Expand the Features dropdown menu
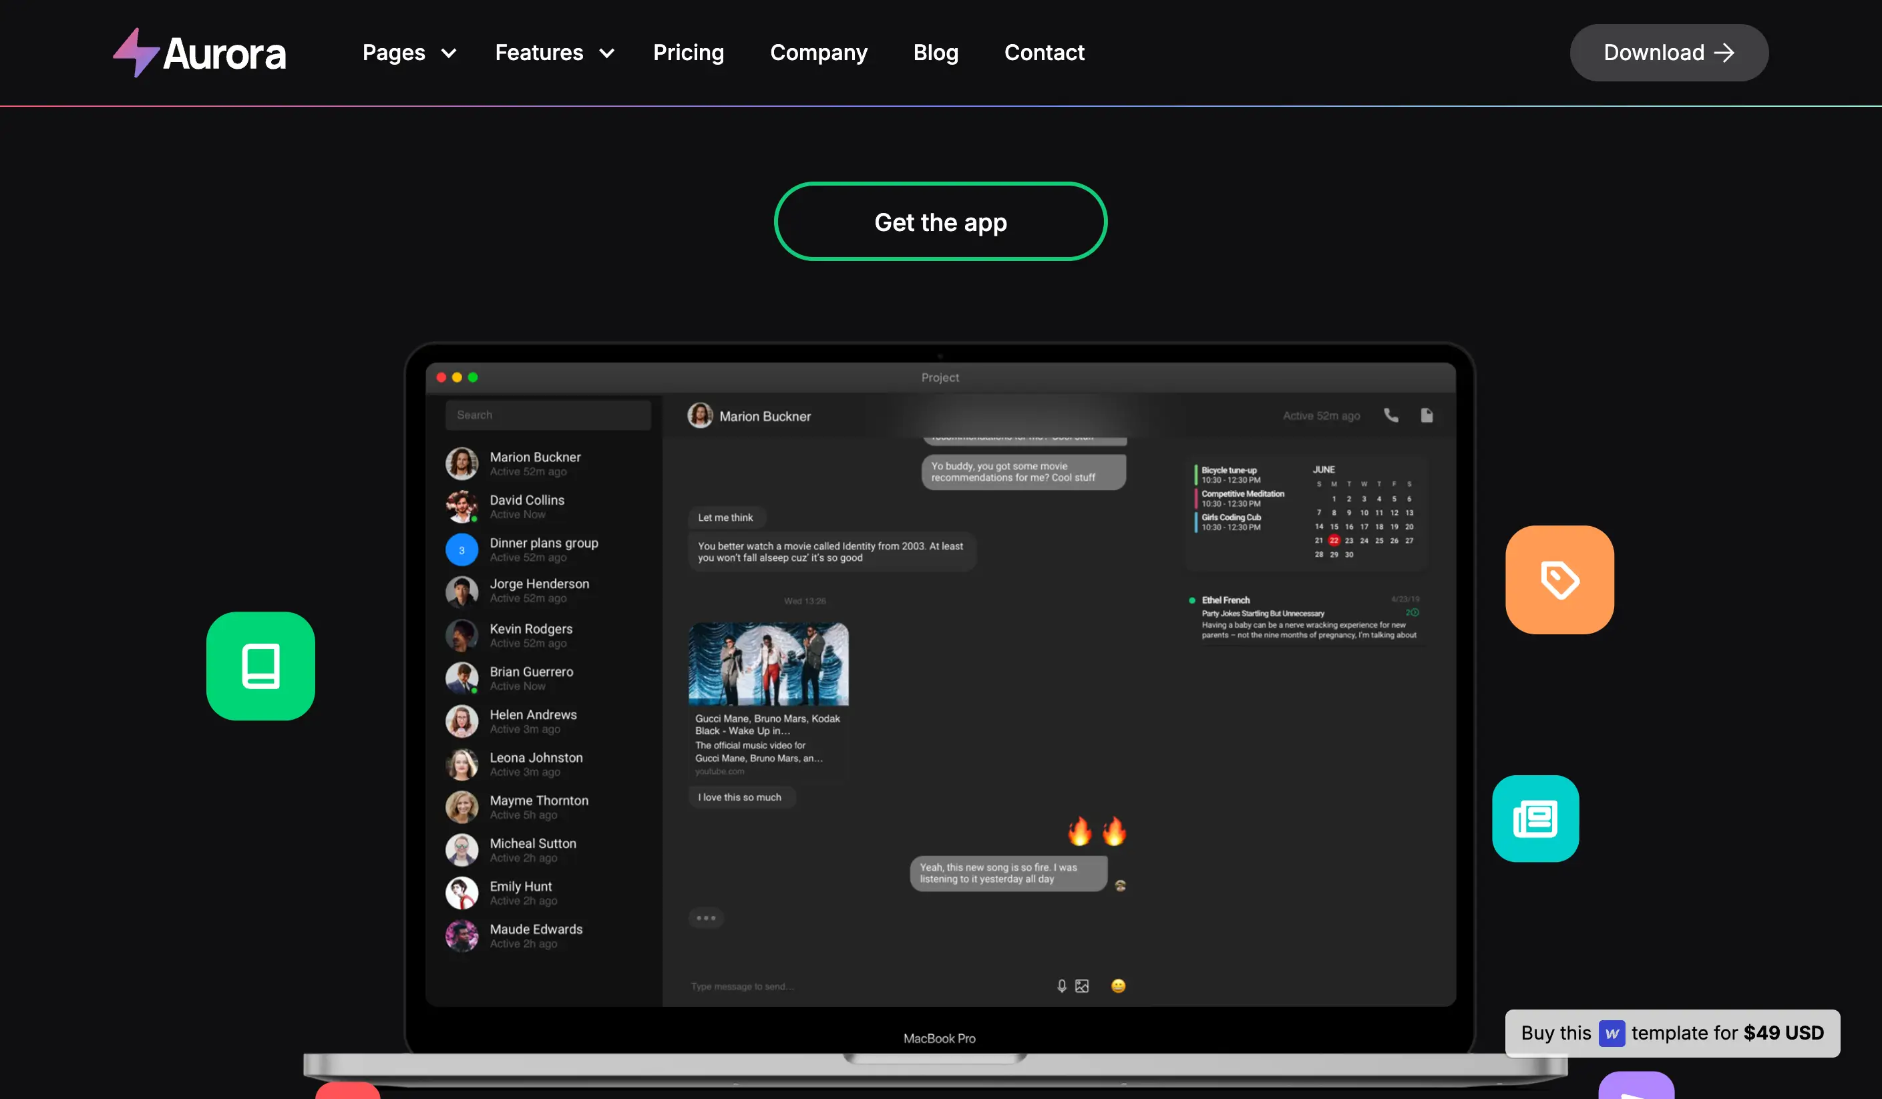 pyautogui.click(x=554, y=53)
